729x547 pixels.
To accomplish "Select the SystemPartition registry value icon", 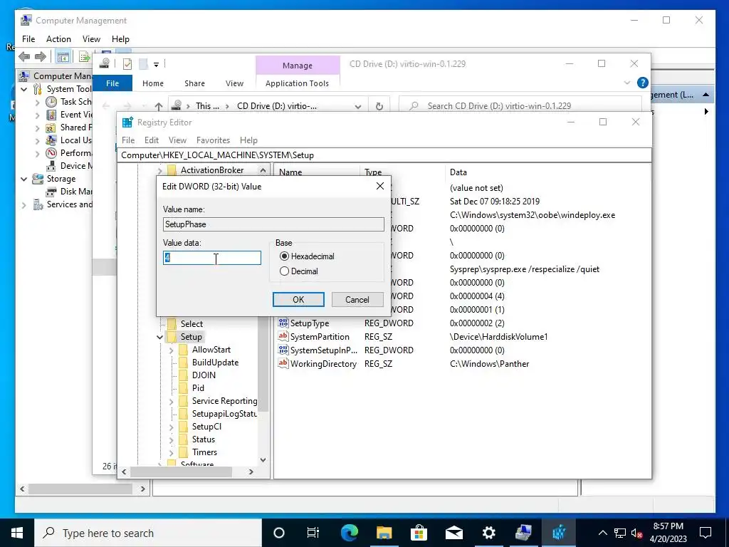I will [283, 336].
